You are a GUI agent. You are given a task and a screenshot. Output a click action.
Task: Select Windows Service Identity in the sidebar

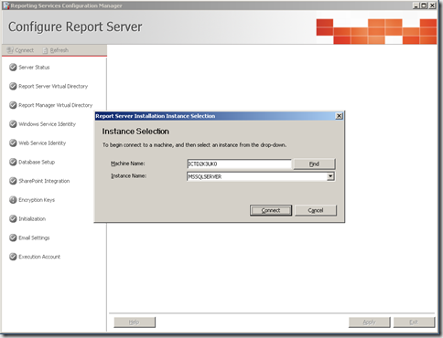tap(47, 124)
